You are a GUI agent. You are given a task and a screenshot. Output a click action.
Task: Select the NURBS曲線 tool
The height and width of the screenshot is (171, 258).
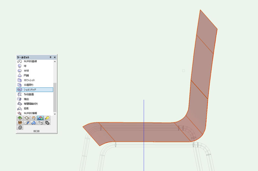point(35,61)
